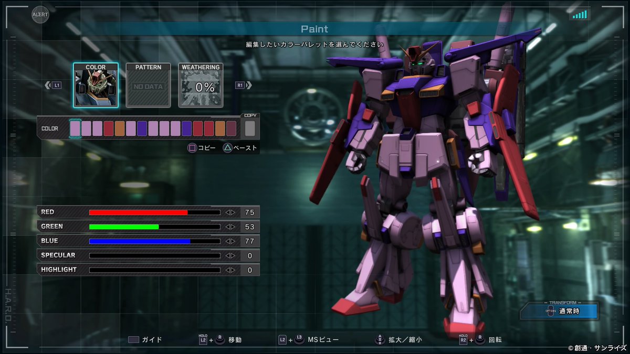Screen dimensions: 630x354
Task: Open the COLOR tab
Action: 96,85
